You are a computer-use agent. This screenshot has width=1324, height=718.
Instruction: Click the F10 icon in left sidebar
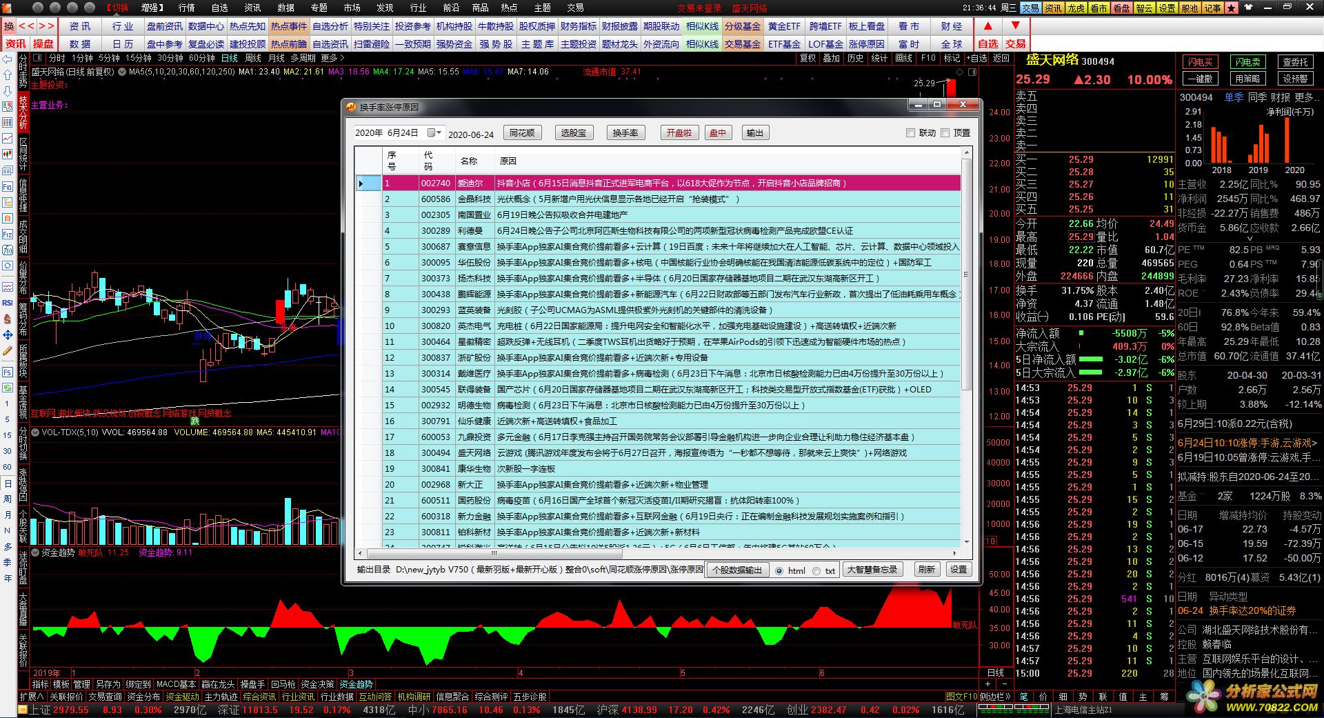8,186
